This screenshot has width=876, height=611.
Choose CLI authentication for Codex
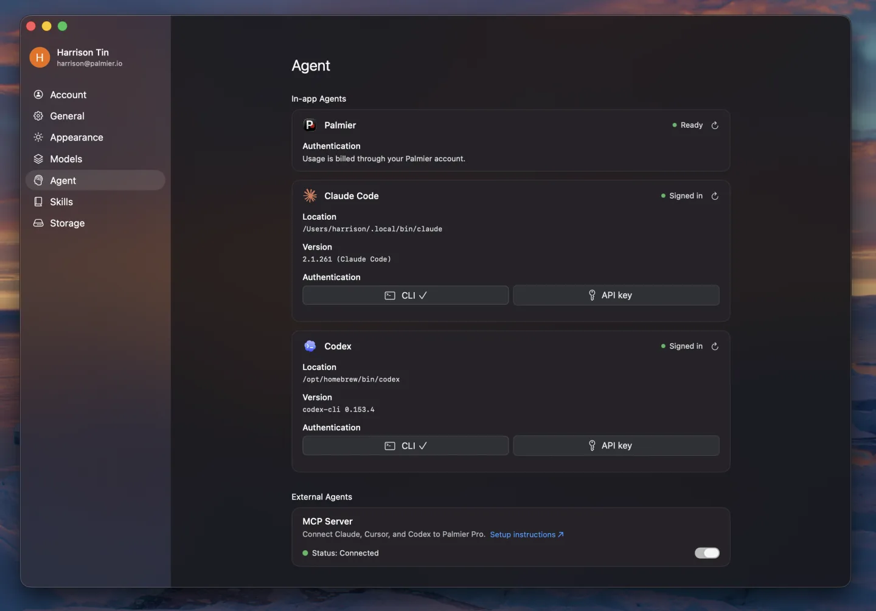[x=406, y=445]
